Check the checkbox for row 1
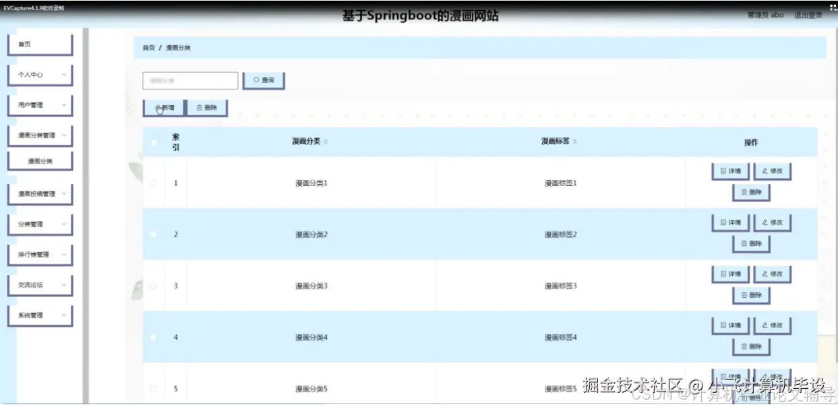 coord(154,183)
